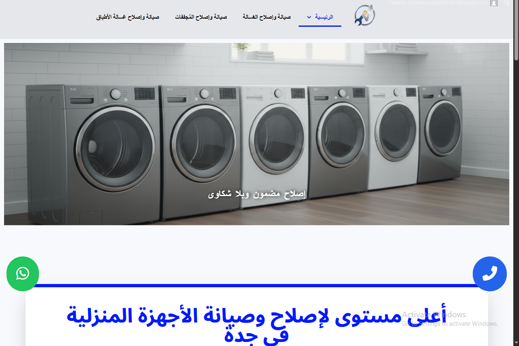Click the إصلاح مضمون وبلا شكاوى caption
Viewport: 519px width, 346px height.
click(256, 194)
